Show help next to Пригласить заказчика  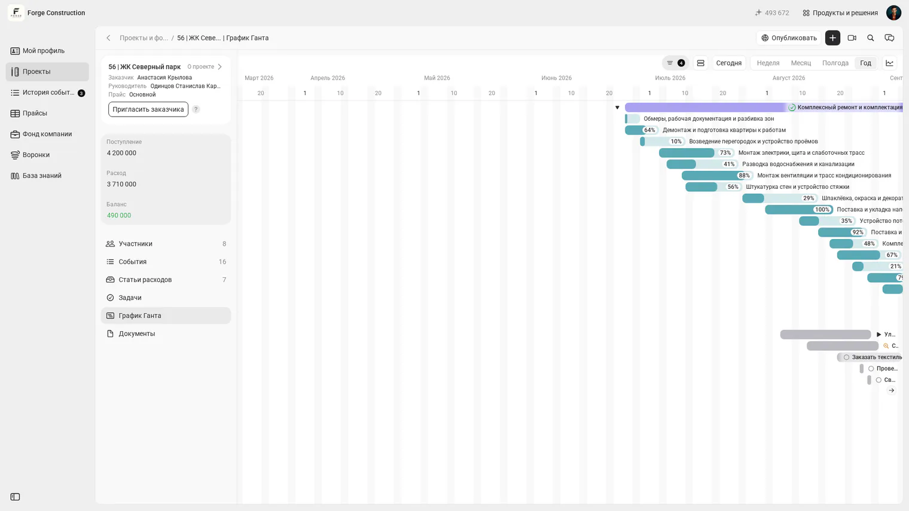click(x=196, y=109)
